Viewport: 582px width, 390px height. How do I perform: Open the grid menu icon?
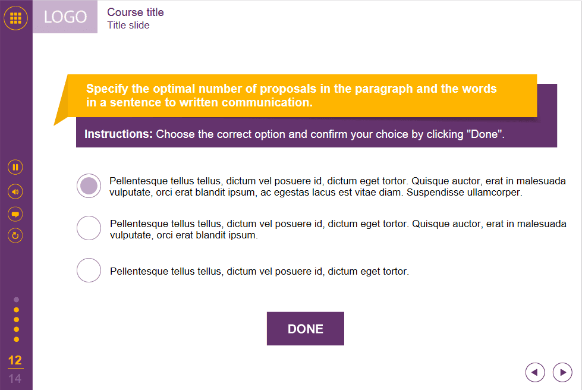coord(16,18)
